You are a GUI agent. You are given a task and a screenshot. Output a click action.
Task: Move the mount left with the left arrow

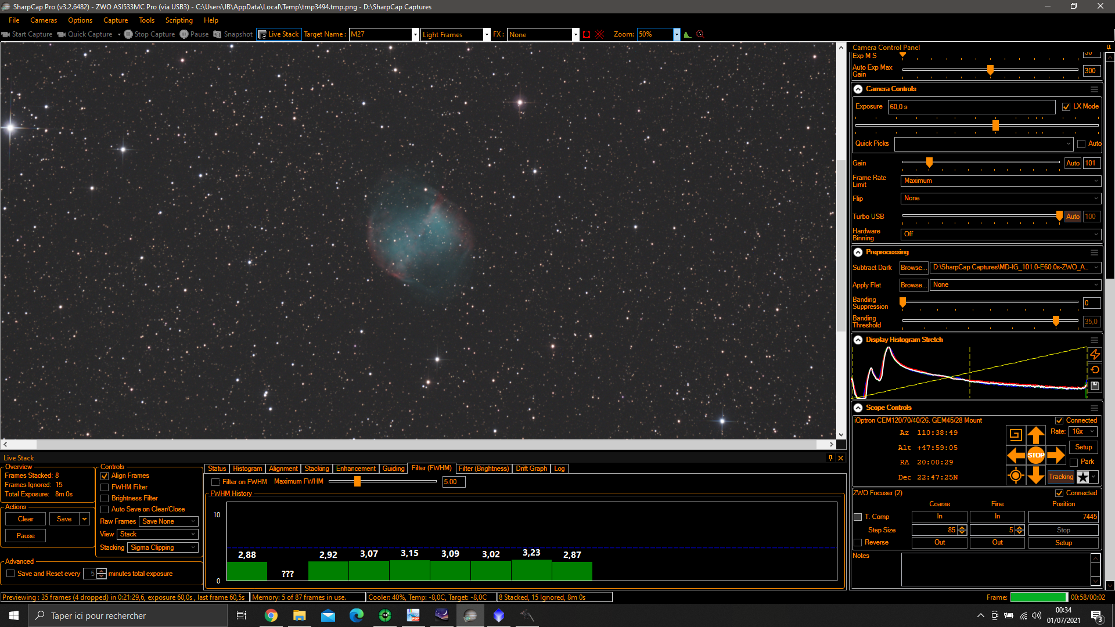[x=1016, y=455]
